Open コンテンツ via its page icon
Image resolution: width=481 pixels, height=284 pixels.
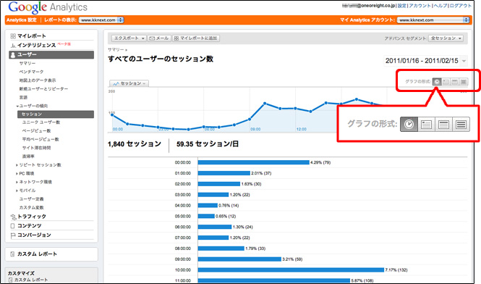(x=12, y=226)
